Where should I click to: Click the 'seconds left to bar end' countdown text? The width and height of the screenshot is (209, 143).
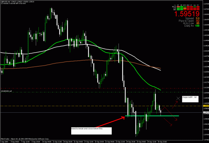(x=17, y=3)
